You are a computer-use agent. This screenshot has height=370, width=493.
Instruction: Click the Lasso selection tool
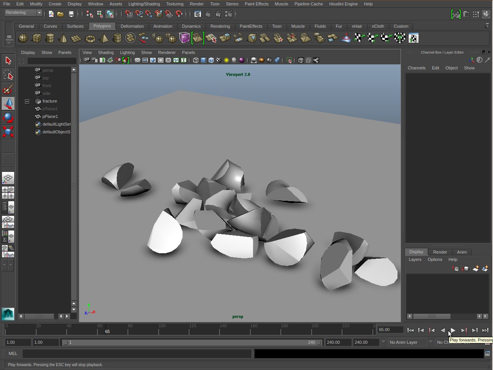[8, 75]
